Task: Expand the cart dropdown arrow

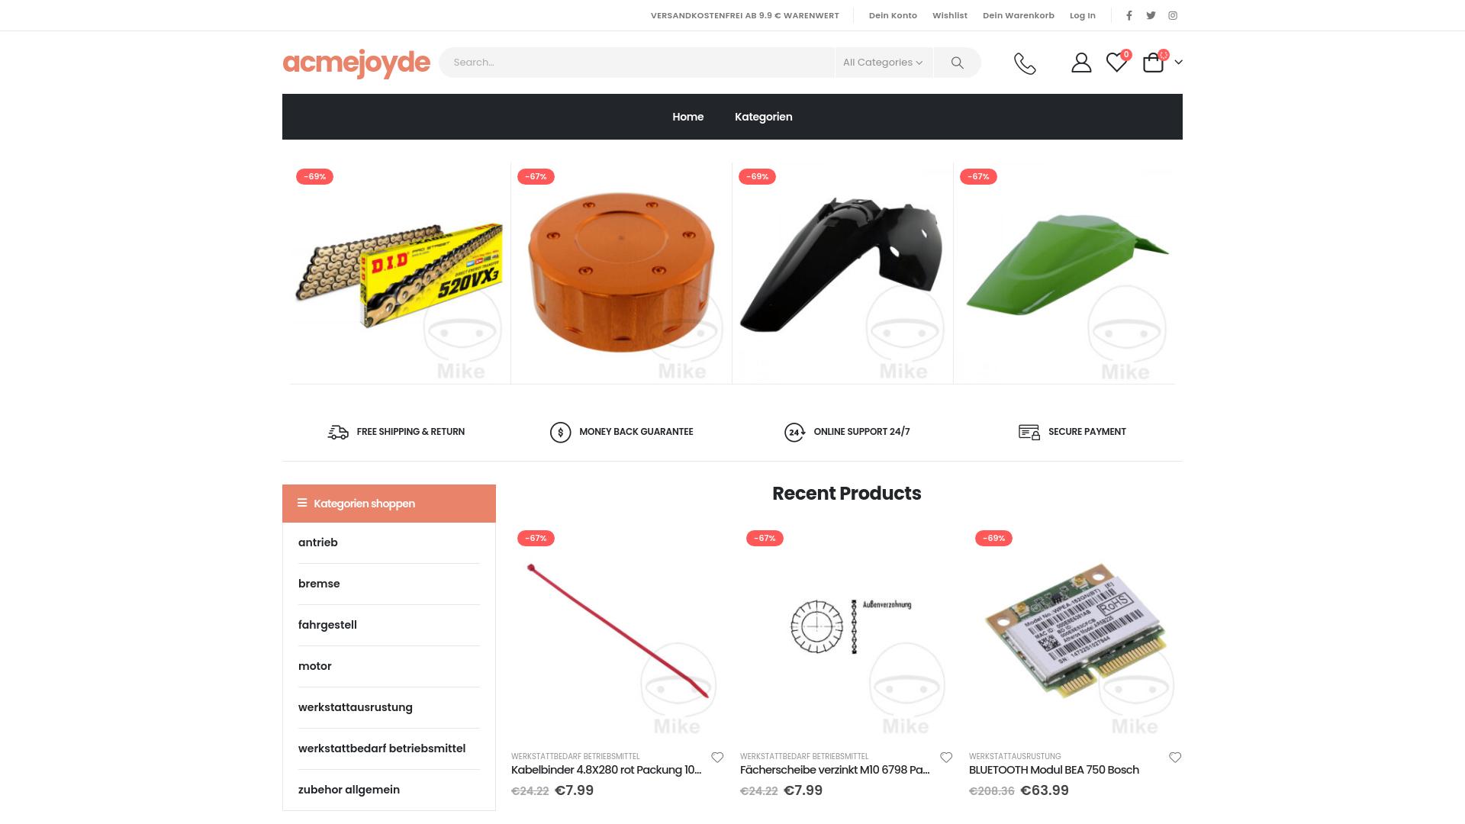Action: [x=1178, y=63]
